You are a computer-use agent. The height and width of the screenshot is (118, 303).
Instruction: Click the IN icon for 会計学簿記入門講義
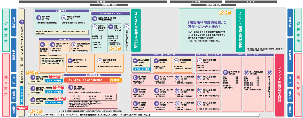click(33, 99)
